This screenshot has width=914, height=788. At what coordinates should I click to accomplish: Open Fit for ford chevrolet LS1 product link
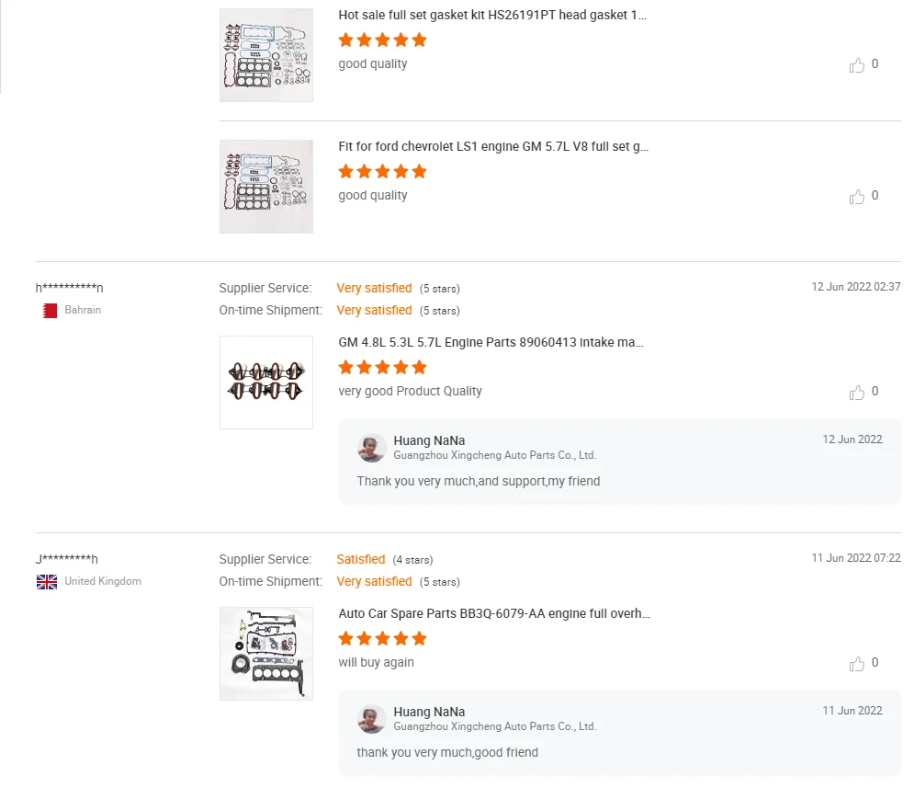point(493,147)
